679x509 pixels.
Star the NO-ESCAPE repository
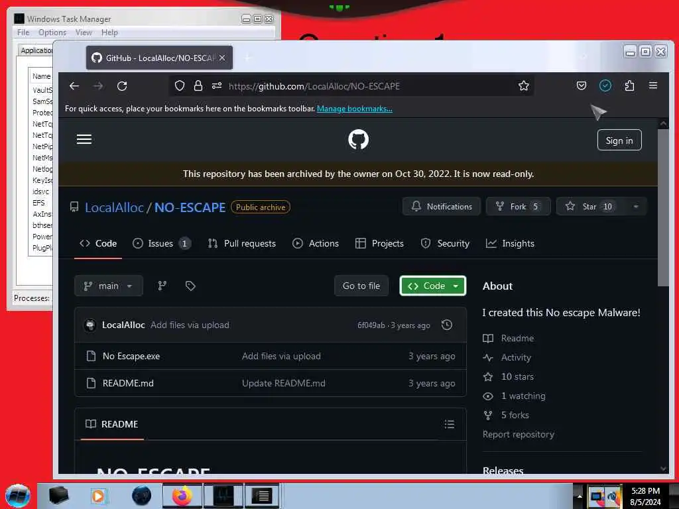[x=590, y=207]
